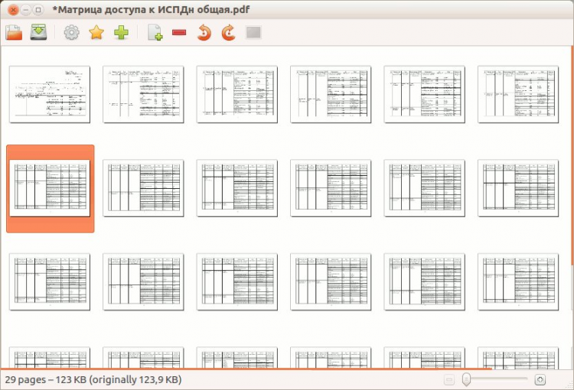Click the highlighted page 7 thumbnail
Viewport: 574px width, 390px height.
pos(51,188)
